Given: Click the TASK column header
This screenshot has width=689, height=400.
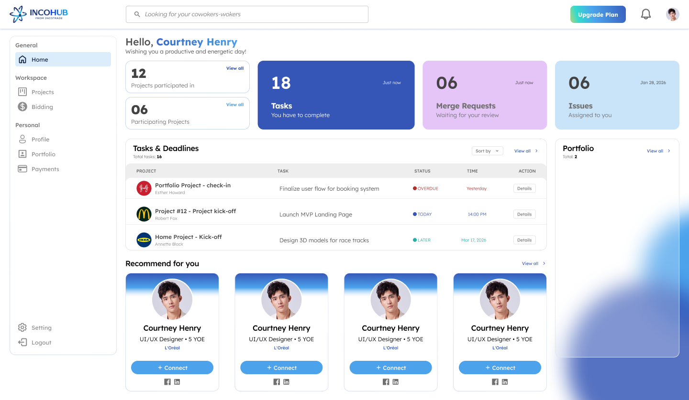Looking at the screenshot, I should (283, 171).
